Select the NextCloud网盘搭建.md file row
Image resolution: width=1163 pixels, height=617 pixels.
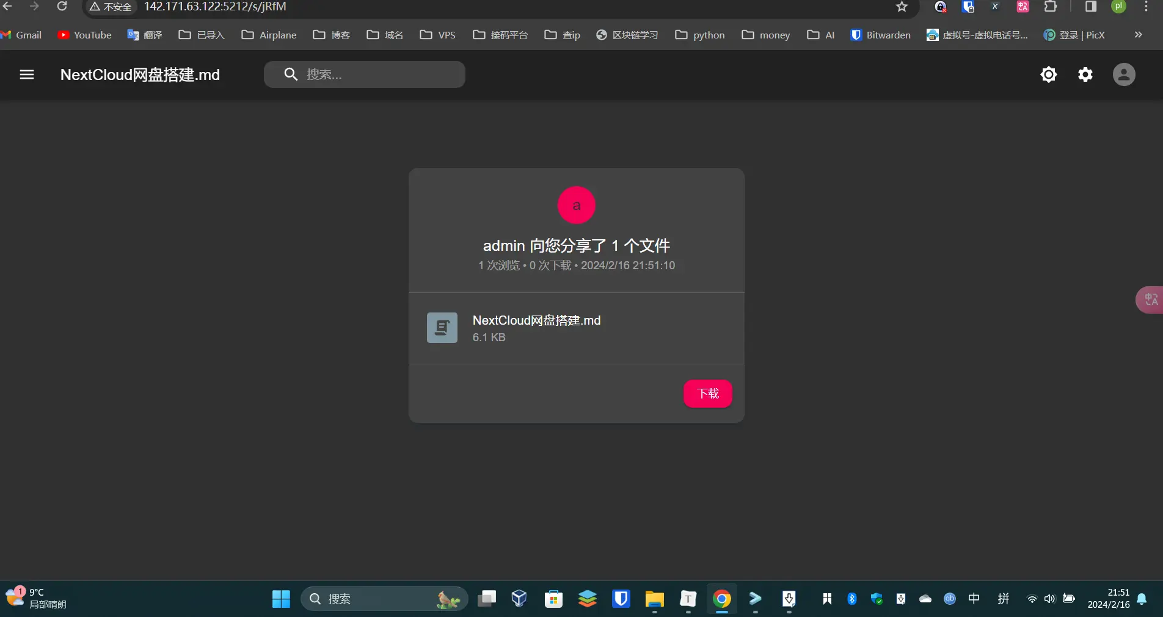pos(577,328)
